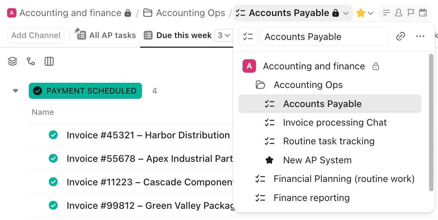Click the list icon beside name field
The image size is (438, 220).
pyautogui.click(x=248, y=37)
